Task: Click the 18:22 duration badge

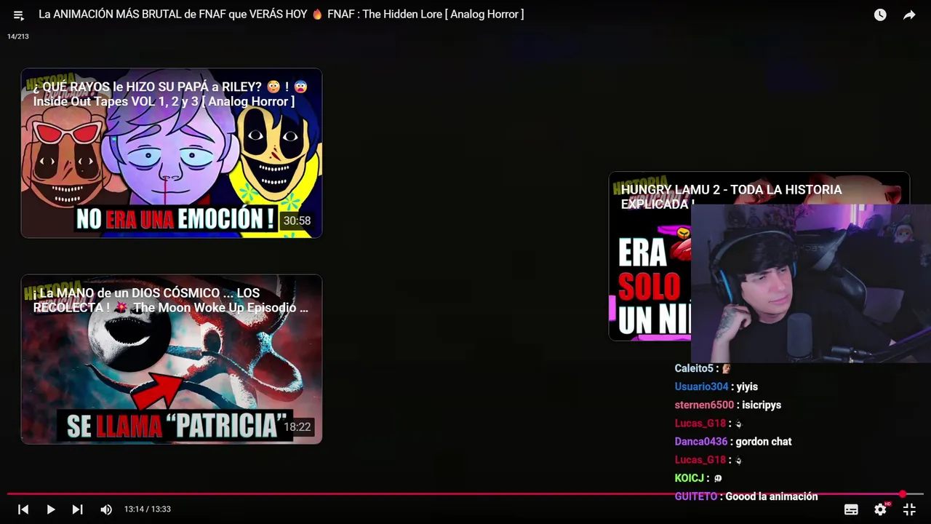Action: point(297,427)
